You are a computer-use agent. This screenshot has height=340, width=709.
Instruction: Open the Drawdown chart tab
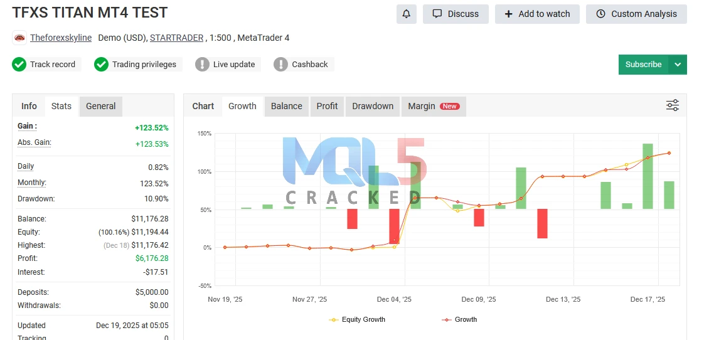click(x=372, y=106)
